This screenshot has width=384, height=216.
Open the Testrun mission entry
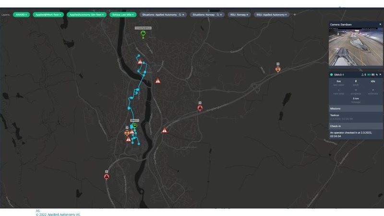click(335, 115)
